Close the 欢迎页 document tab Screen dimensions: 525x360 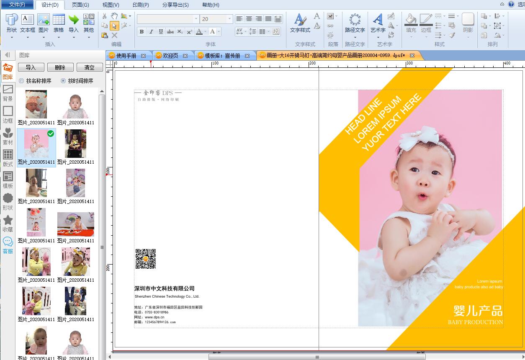tap(185, 56)
